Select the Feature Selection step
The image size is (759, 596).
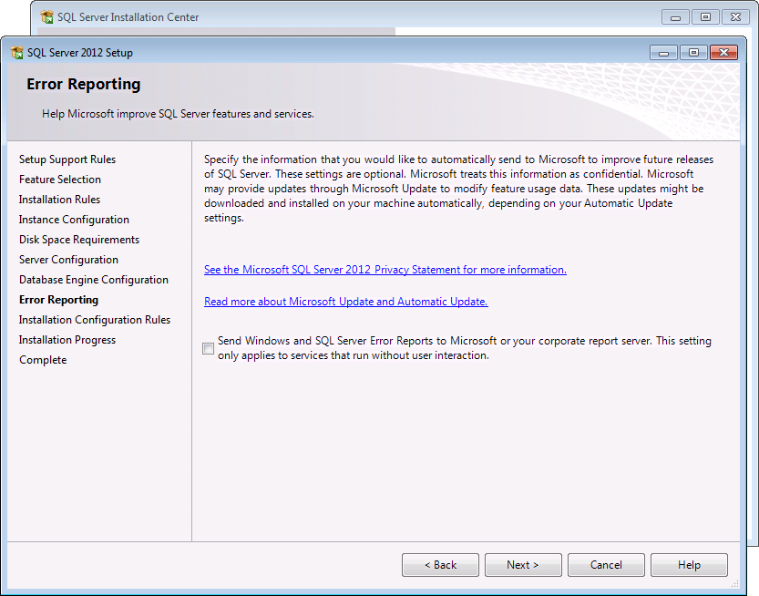60,180
